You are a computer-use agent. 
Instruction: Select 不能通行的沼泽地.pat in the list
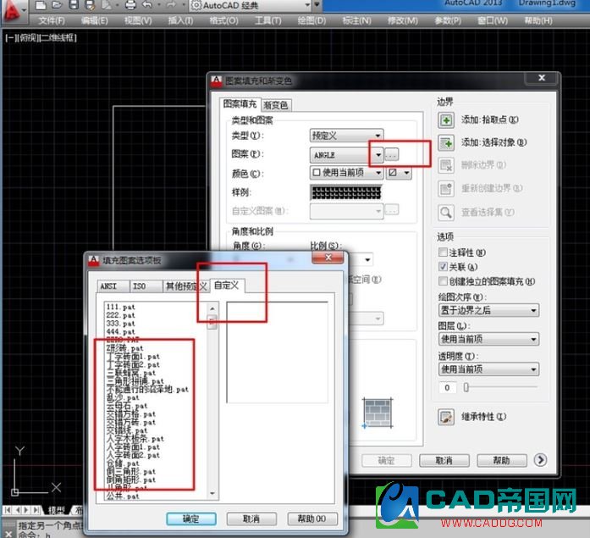(x=147, y=389)
